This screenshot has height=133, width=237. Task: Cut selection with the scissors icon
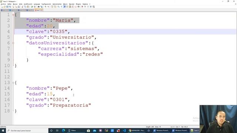pyautogui.click(x=22, y=7)
